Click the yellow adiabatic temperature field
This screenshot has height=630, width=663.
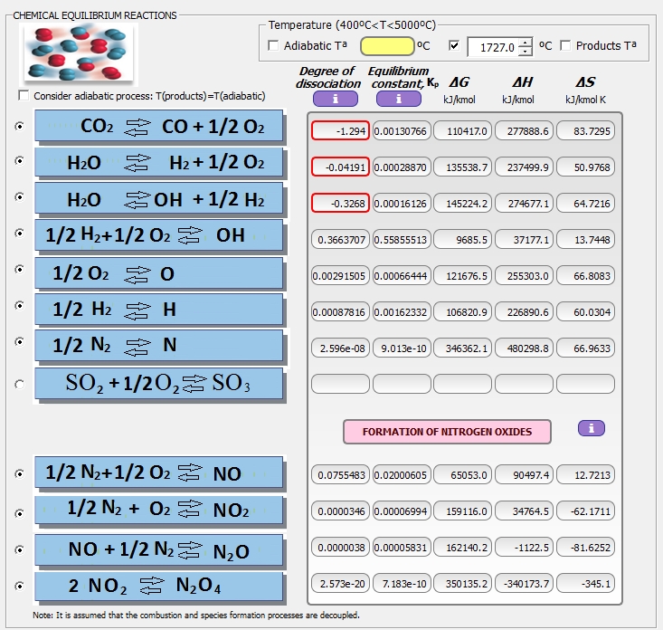387,46
